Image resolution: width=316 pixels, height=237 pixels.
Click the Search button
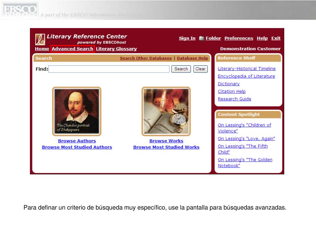tap(181, 69)
